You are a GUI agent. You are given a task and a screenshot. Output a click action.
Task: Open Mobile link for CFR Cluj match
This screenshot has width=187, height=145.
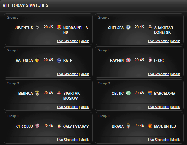(85, 140)
